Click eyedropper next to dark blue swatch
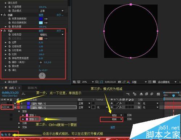The width and height of the screenshot is (181, 140). click(46, 19)
